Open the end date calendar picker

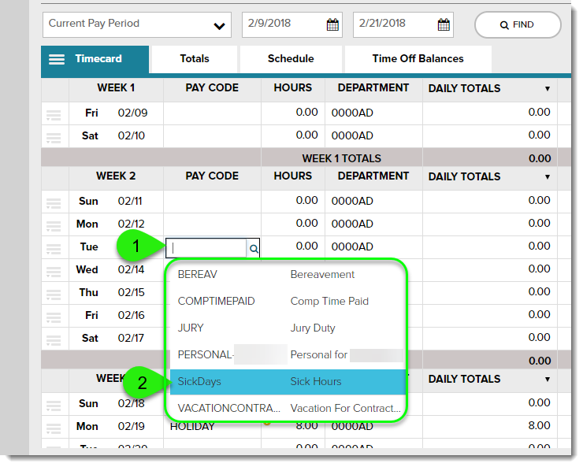point(444,25)
